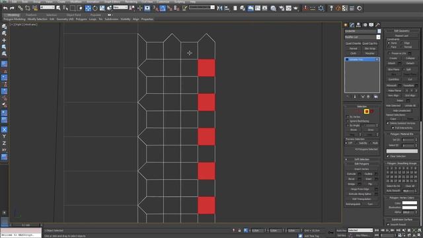Open the Modifier List dropdown
Screen dimensions: 423x238
tap(362, 37)
